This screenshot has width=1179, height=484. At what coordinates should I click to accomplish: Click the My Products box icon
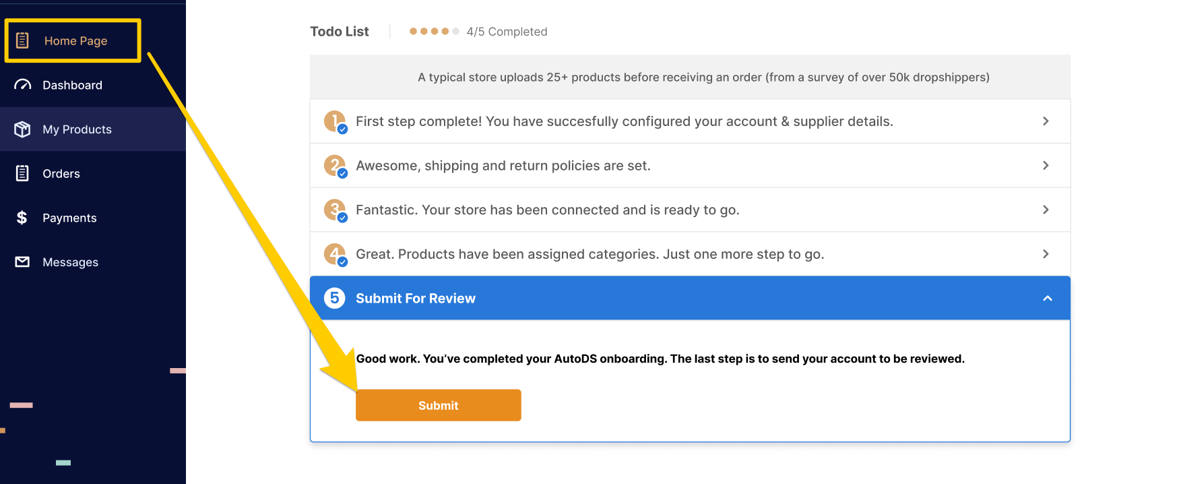point(22,129)
